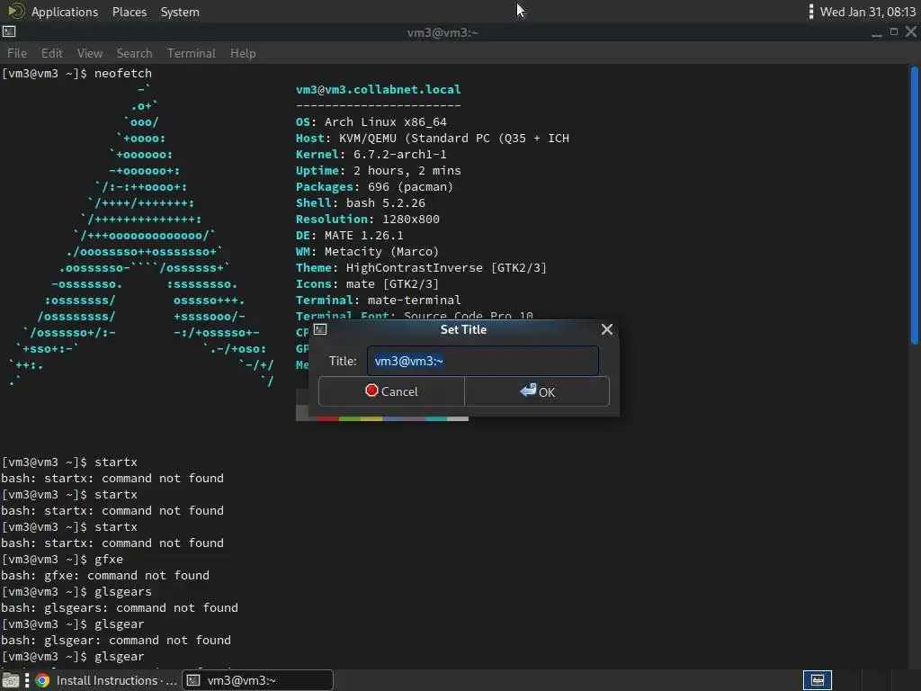Click the 'Terminal: mate-terminal' line
The image size is (921, 691).
(x=379, y=301)
